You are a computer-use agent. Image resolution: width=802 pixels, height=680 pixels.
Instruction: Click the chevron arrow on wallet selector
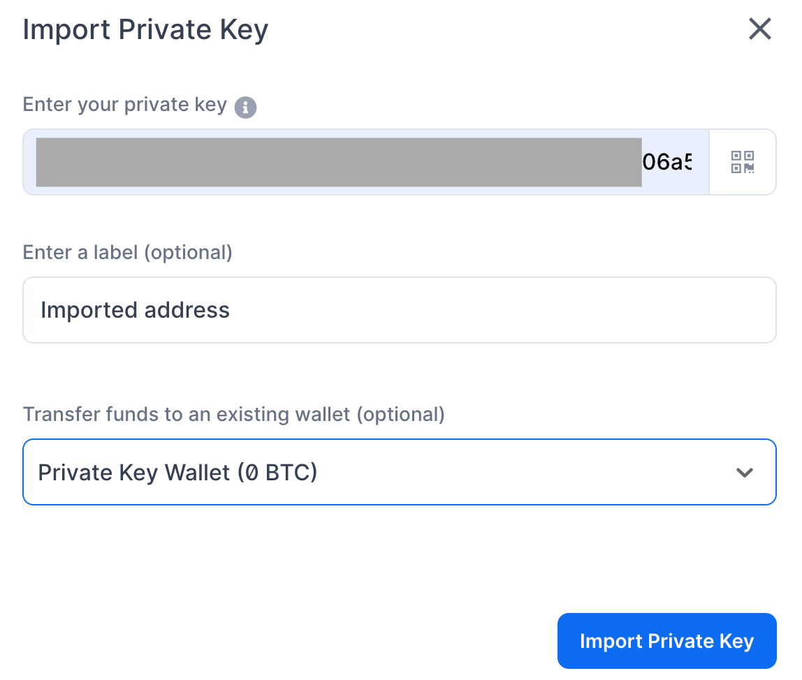(745, 473)
